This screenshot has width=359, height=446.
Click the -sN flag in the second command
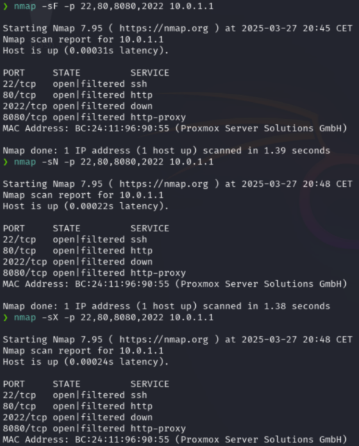click(50, 162)
